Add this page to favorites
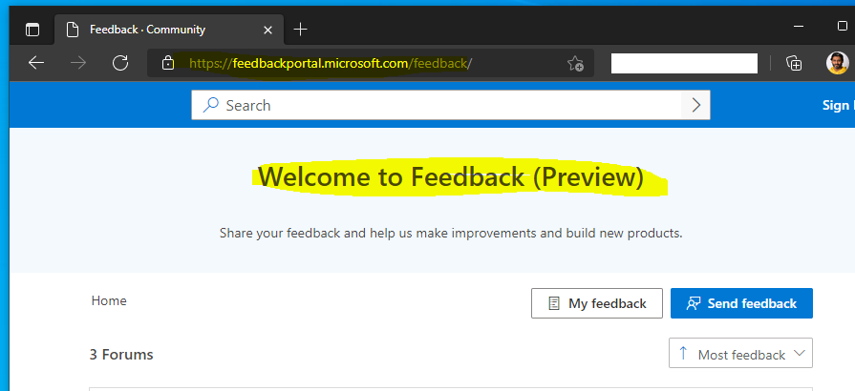This screenshot has height=391, width=855. point(575,64)
